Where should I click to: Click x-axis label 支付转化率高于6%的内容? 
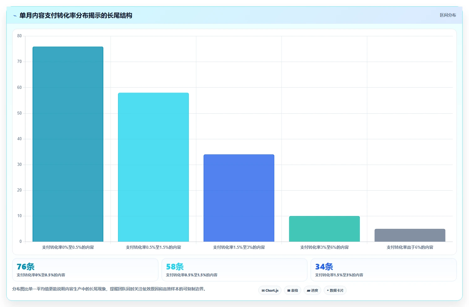pyautogui.click(x=410, y=247)
